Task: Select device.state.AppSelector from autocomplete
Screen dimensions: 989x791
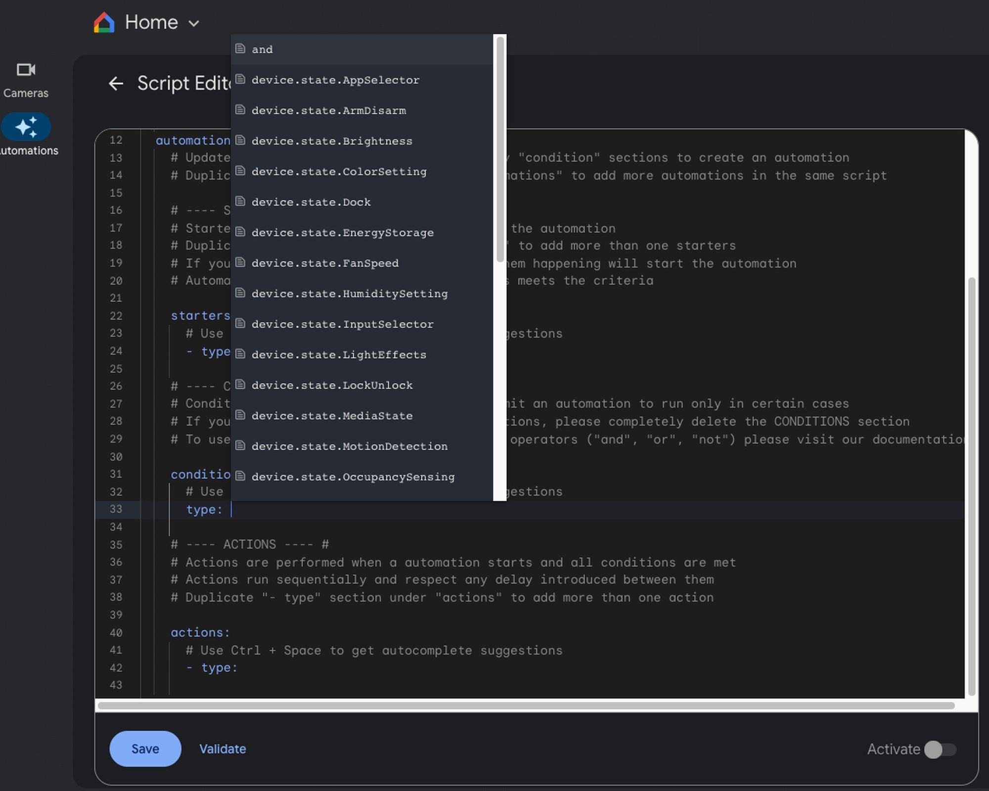Action: click(336, 80)
